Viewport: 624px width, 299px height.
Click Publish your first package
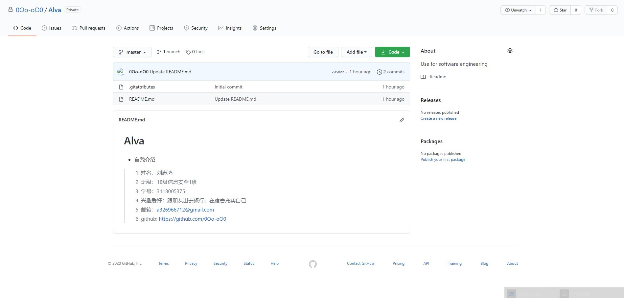443,160
